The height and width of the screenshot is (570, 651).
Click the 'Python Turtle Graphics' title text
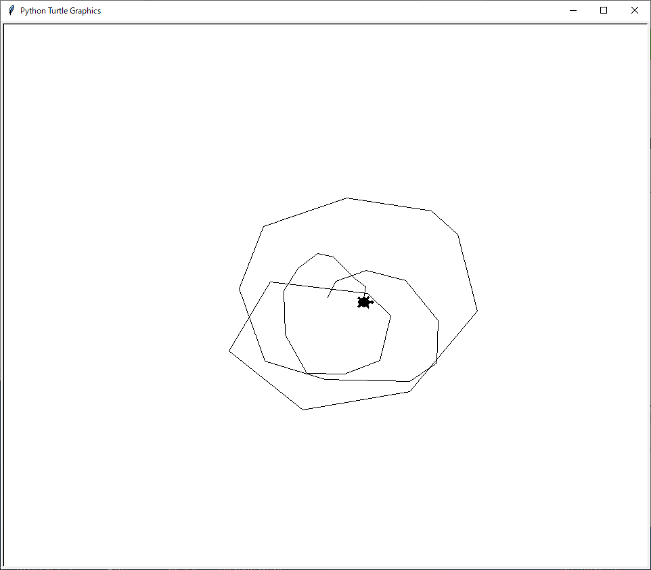pyautogui.click(x=61, y=11)
